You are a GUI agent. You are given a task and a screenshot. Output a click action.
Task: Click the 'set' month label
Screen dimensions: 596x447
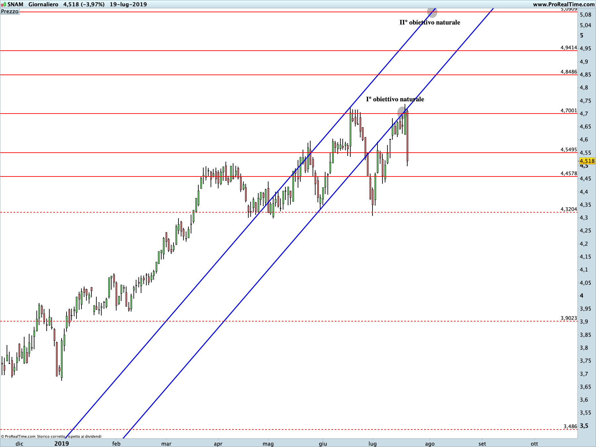click(482, 443)
